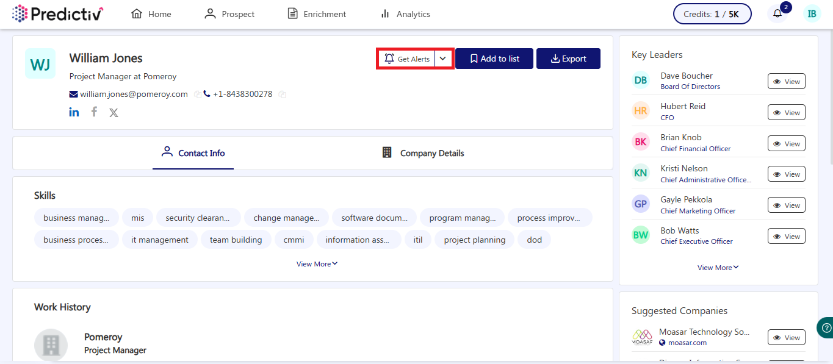This screenshot has height=364, width=833.
Task: Open the Prospect menu
Action: click(x=229, y=14)
